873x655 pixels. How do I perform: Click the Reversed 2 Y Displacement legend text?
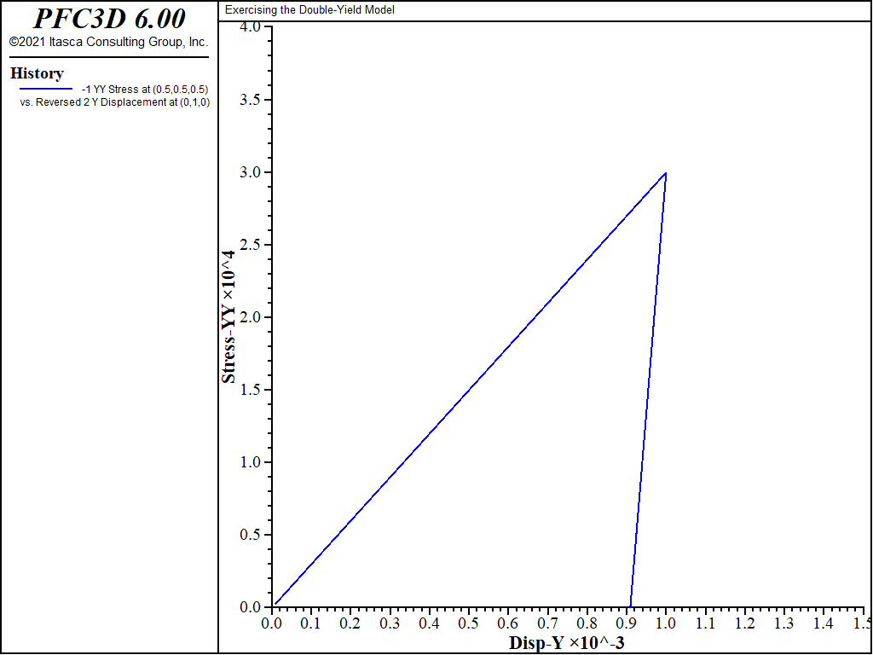click(x=114, y=102)
